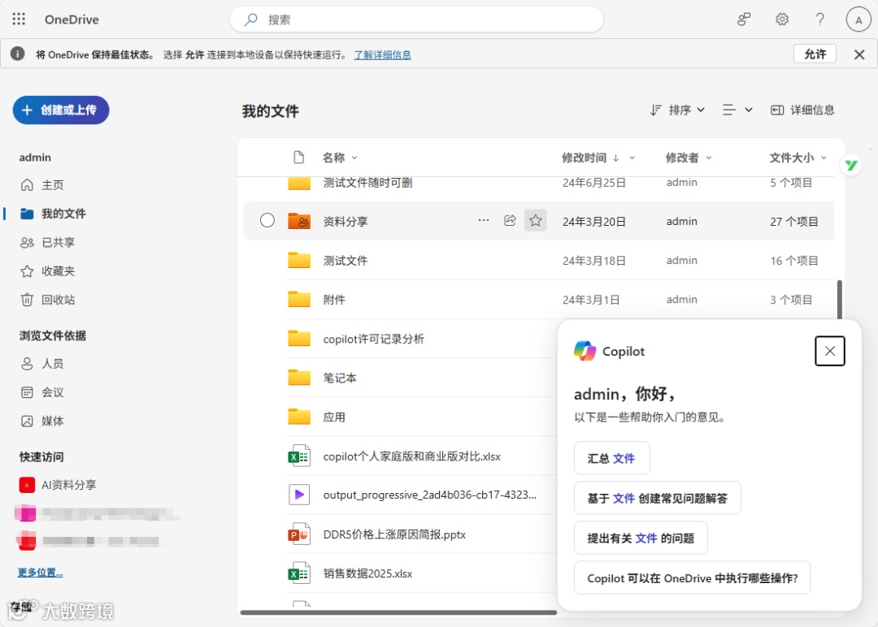This screenshot has width=878, height=627.
Task: Click the Copilot logo in the panel
Action: coord(585,351)
